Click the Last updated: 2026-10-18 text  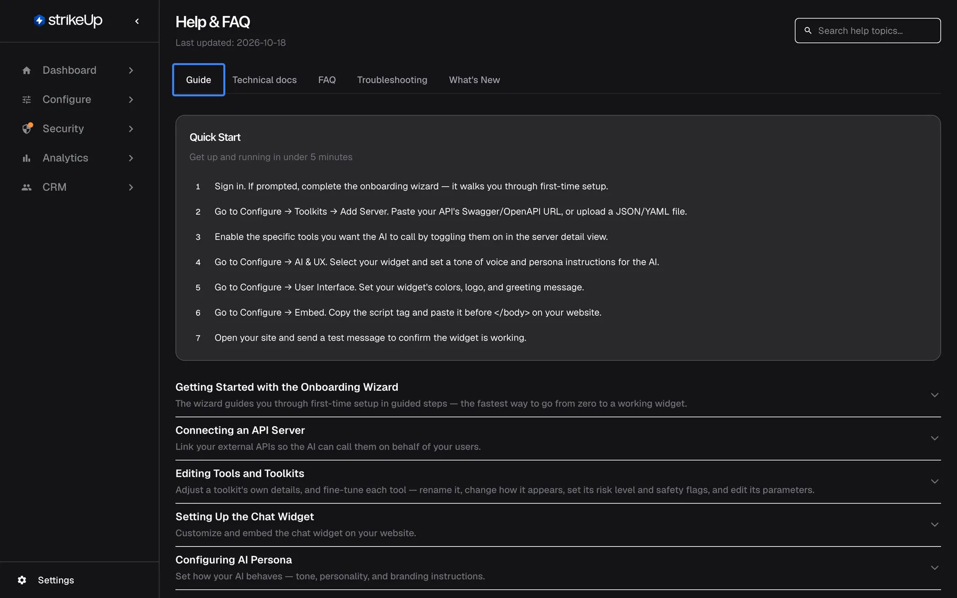[x=231, y=43]
